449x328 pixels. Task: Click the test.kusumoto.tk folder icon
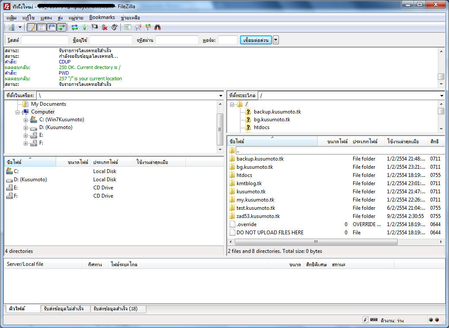(232, 208)
